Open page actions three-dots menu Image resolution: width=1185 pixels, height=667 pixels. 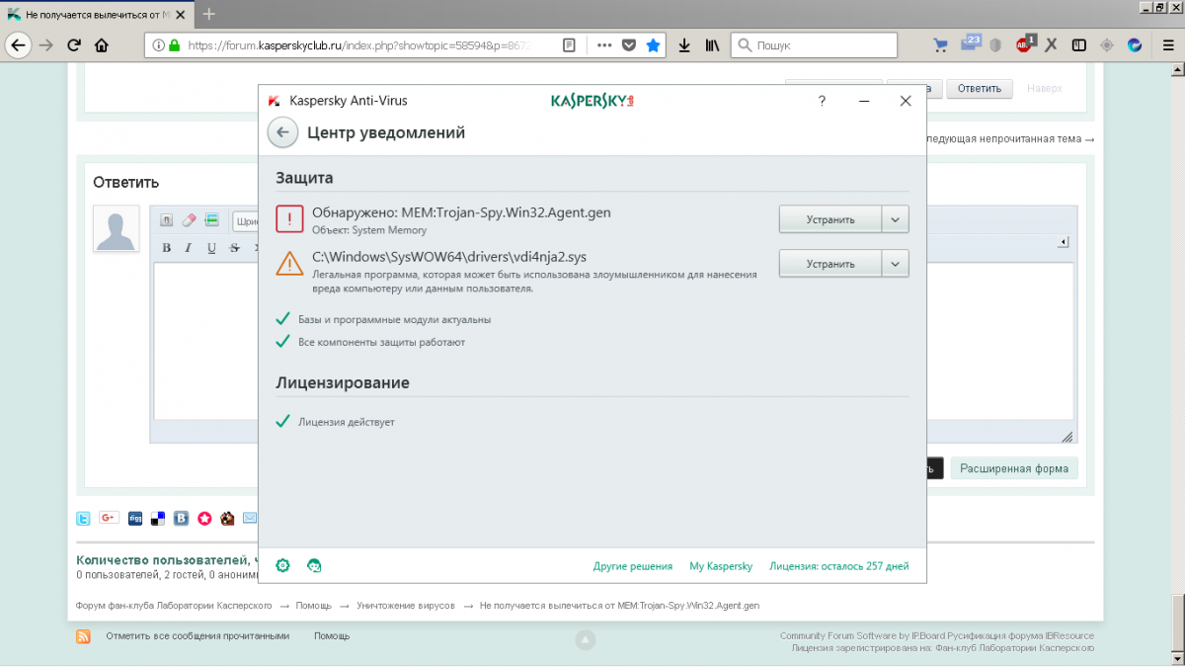click(x=604, y=44)
